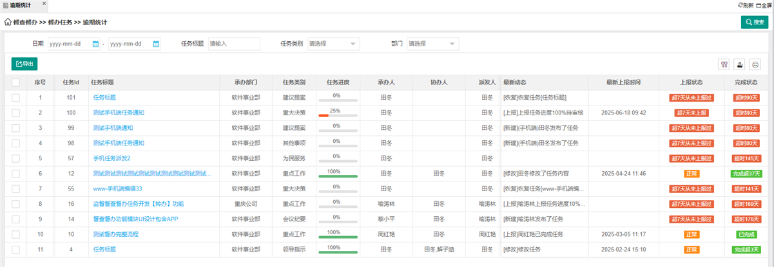Viewport: 774px width, 267px height.
Task: Click the table export icon beside print
Action: click(x=740, y=64)
